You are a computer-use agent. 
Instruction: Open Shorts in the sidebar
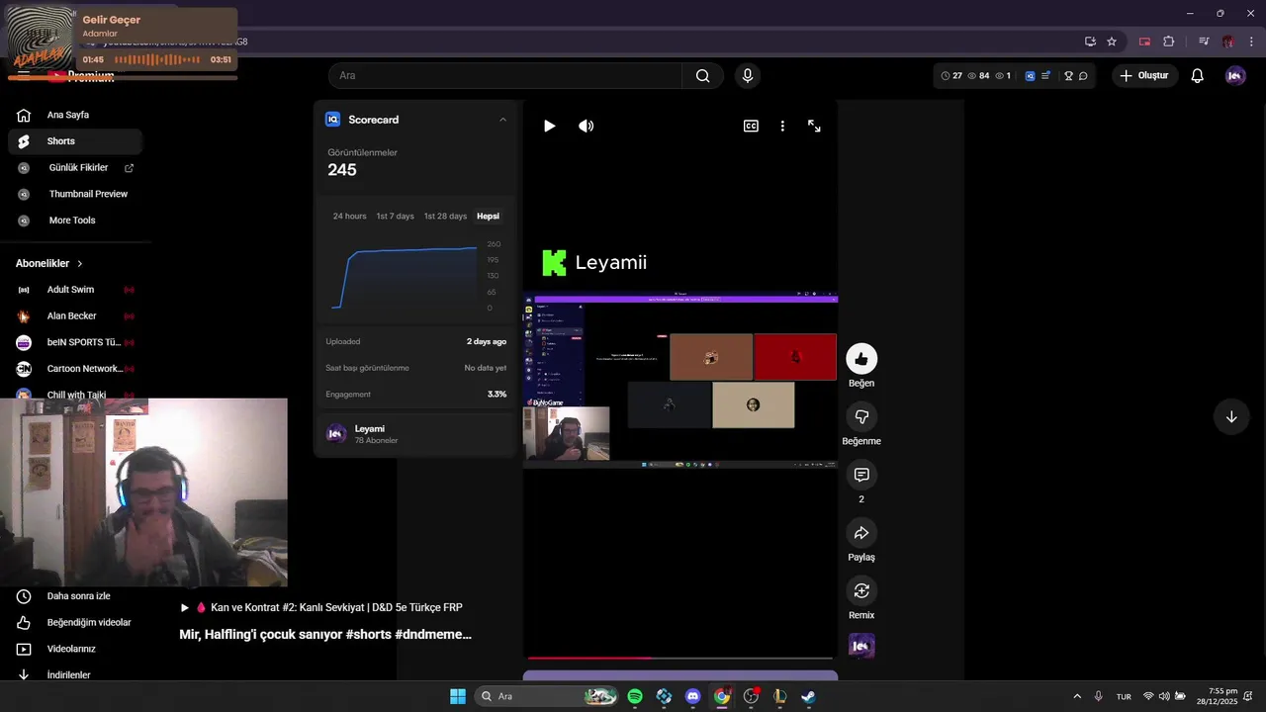coord(75,141)
